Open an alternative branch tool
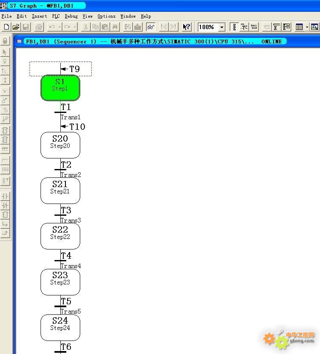This screenshot has height=354, width=320. click(x=5, y=91)
